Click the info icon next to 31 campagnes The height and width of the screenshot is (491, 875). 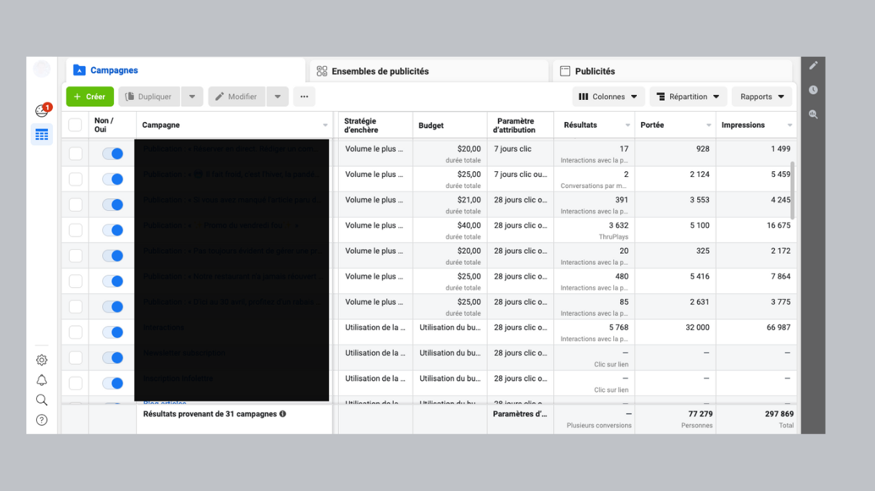click(x=283, y=414)
